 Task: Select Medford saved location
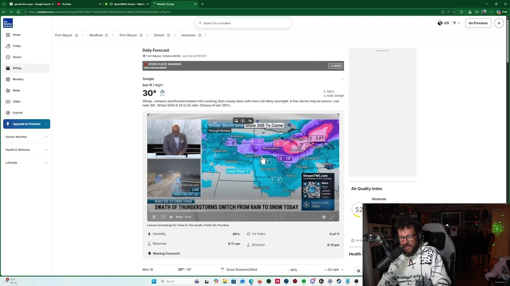point(96,35)
